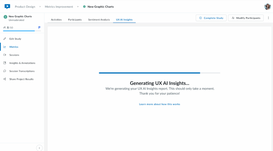Viewport: 273px width, 151px height.
Task: Click the pencil icon for Edit Study
Action: [x=5, y=39]
